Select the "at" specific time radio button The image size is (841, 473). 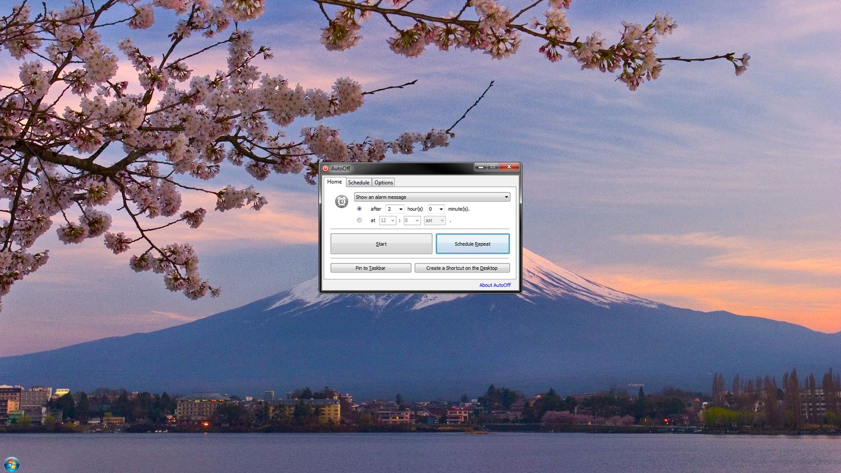(359, 220)
